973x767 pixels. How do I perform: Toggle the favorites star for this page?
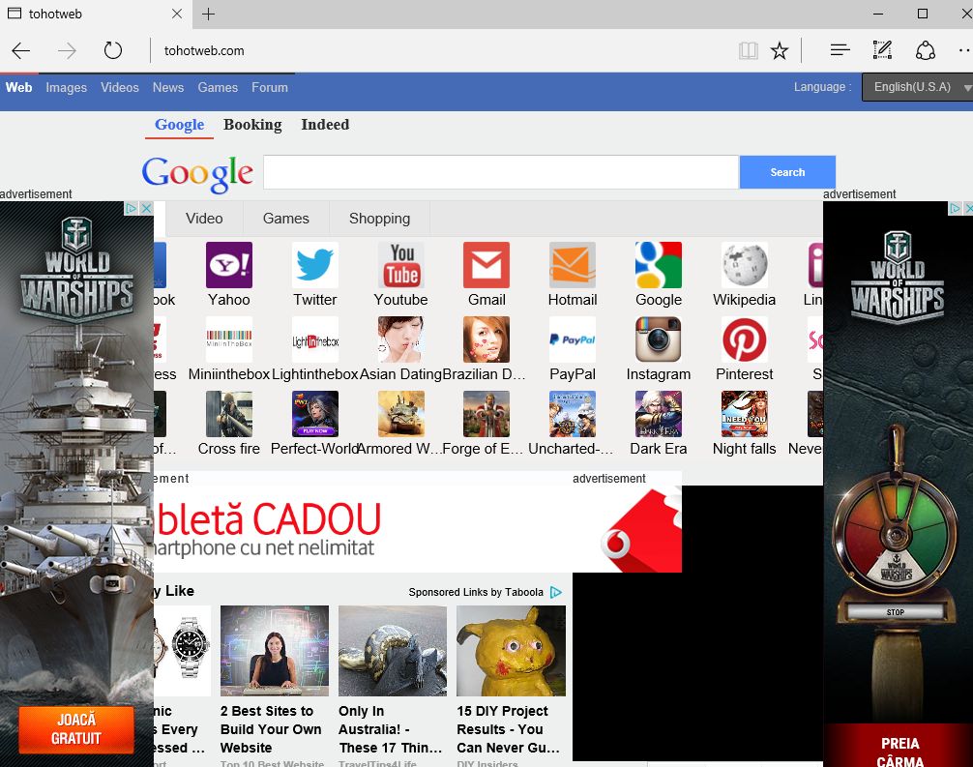[780, 49]
